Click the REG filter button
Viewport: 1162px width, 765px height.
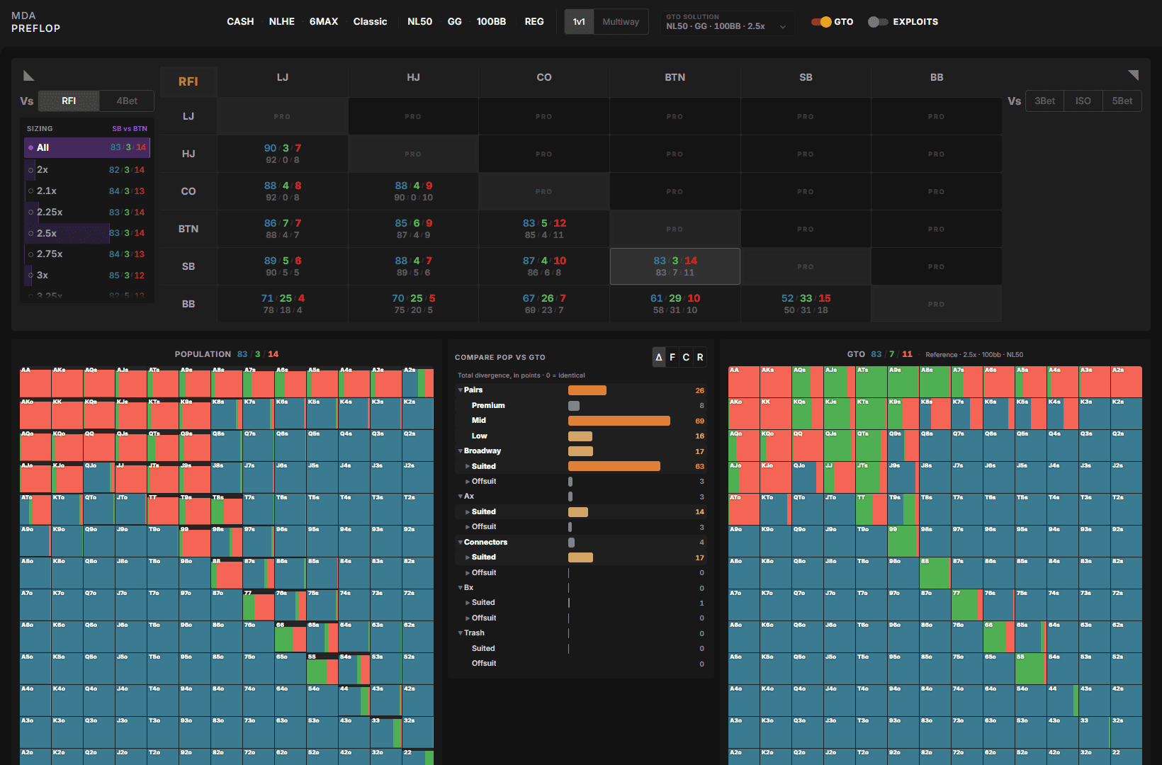tap(534, 22)
